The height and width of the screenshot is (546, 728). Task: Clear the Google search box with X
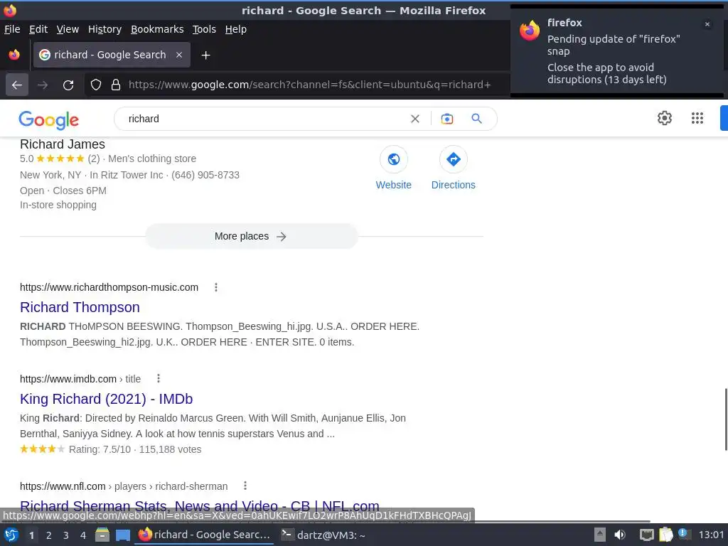[415, 119]
